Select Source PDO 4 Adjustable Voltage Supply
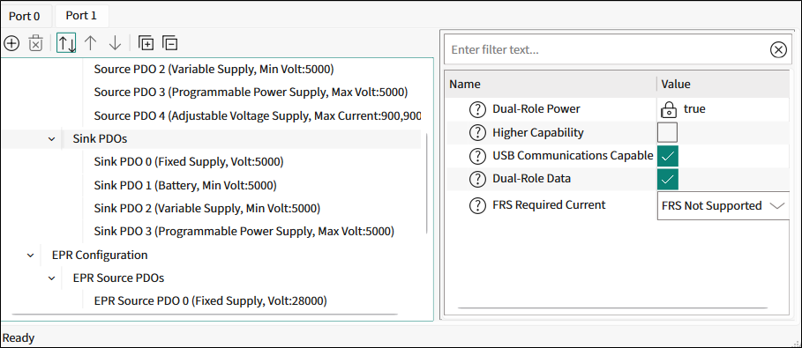The width and height of the screenshot is (802, 348). point(258,115)
